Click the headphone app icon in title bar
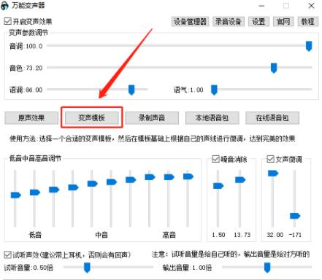Image resolution: width=322 pixels, height=280 pixels. click(x=5, y=6)
